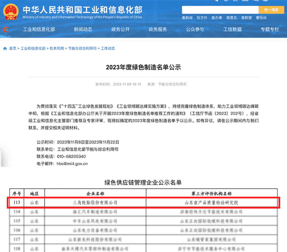The width and height of the screenshot is (287, 252).
Task: Open the 公众参与 navigation menu
Action: point(195,30)
